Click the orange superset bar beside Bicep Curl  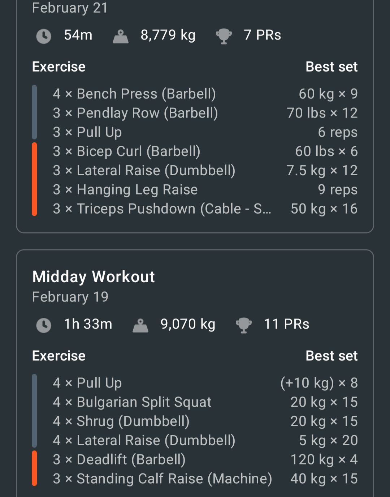pos(34,179)
